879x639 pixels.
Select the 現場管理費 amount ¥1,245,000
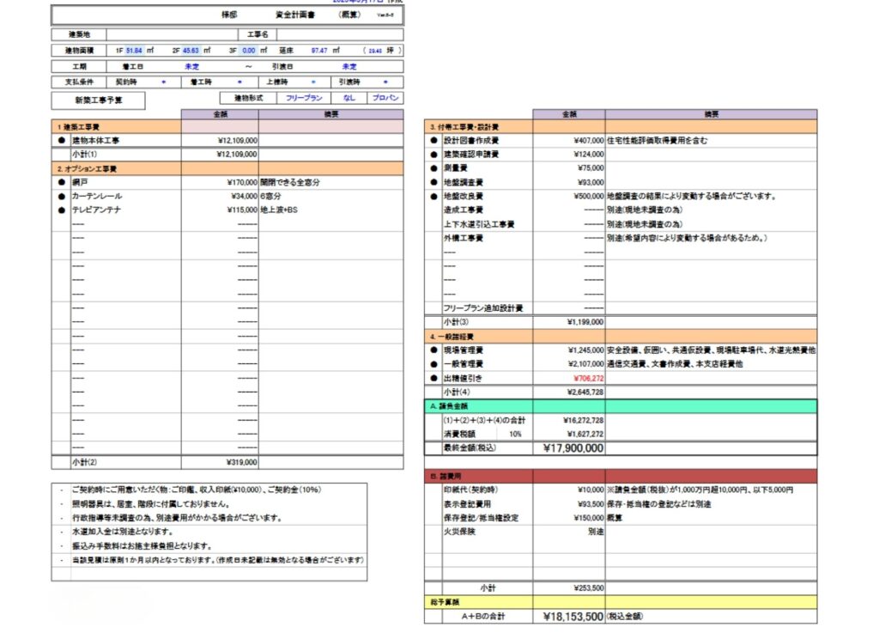pos(585,350)
